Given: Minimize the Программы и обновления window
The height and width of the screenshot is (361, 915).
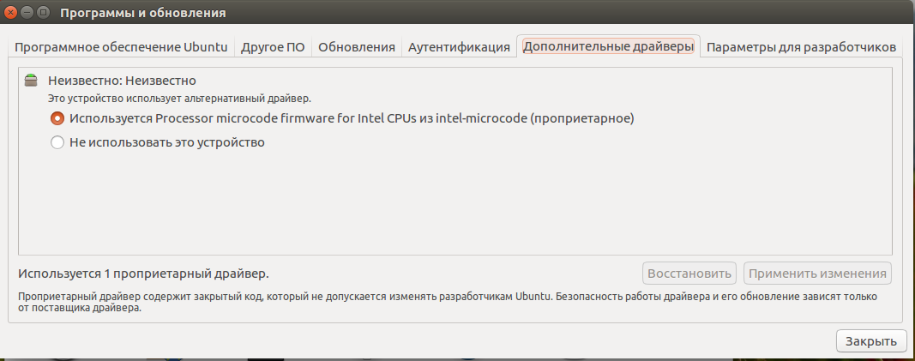Looking at the screenshot, I should [x=27, y=13].
